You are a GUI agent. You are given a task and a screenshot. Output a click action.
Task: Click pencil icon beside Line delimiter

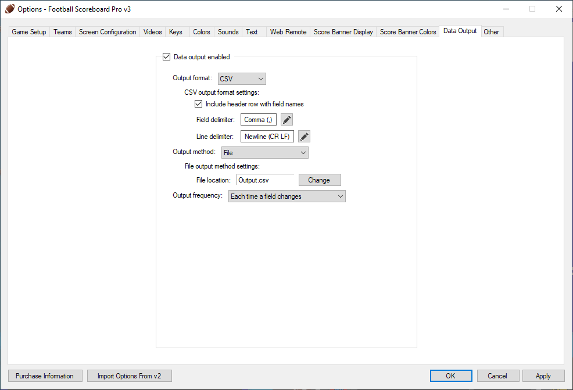click(304, 137)
